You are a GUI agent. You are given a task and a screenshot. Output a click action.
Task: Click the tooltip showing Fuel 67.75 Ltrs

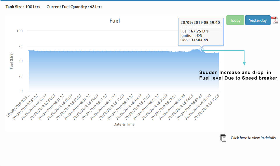coord(201,32)
